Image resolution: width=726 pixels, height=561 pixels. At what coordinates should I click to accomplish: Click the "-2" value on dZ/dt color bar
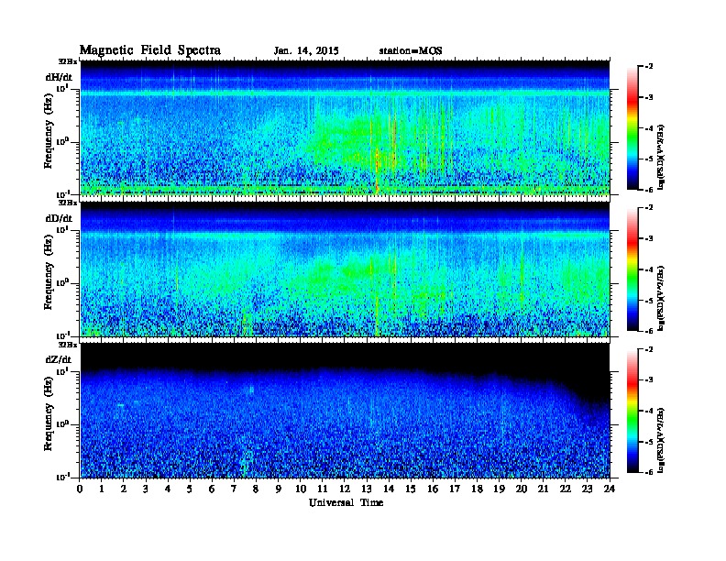click(649, 349)
